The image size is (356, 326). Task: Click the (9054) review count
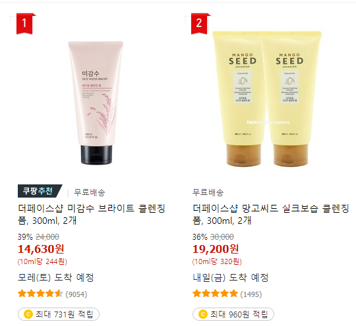pos(76,294)
